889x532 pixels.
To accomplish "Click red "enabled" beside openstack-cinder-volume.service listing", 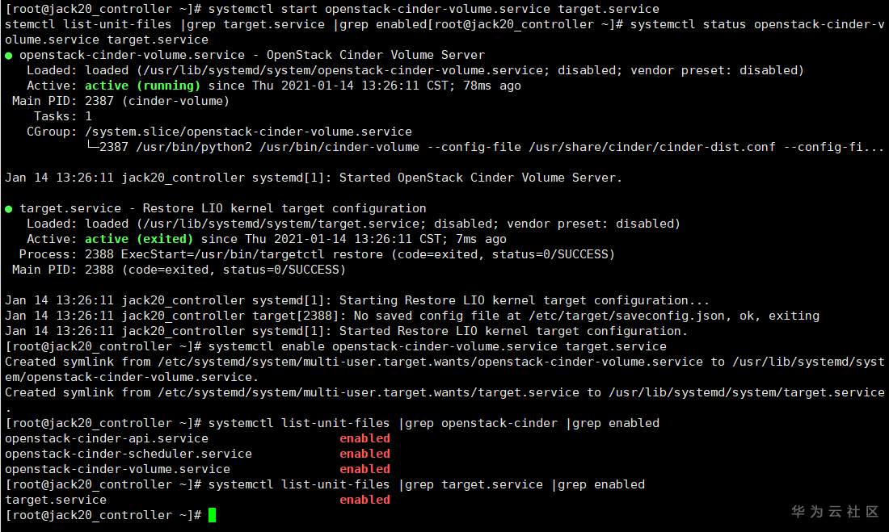I will (364, 469).
